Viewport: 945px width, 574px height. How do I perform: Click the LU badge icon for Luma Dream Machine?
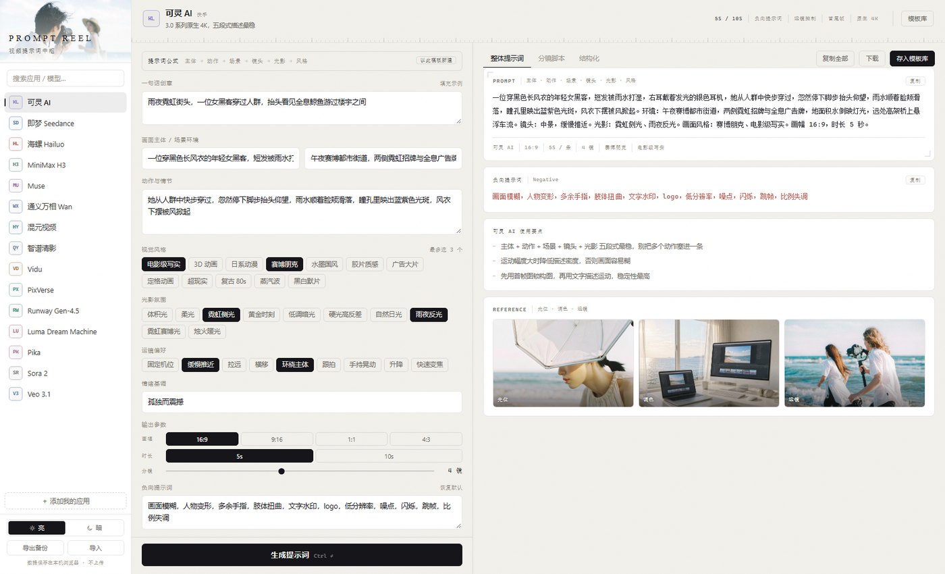pos(16,332)
